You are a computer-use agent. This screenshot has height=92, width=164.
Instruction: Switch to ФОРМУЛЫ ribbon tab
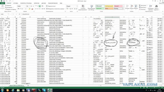[37, 3]
